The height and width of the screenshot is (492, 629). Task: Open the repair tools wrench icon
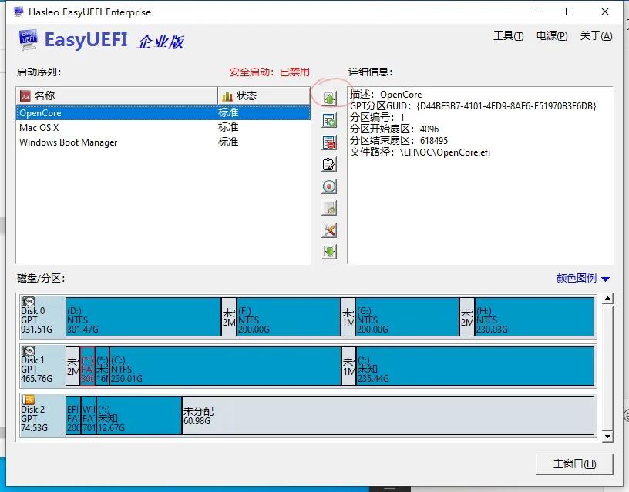(329, 229)
